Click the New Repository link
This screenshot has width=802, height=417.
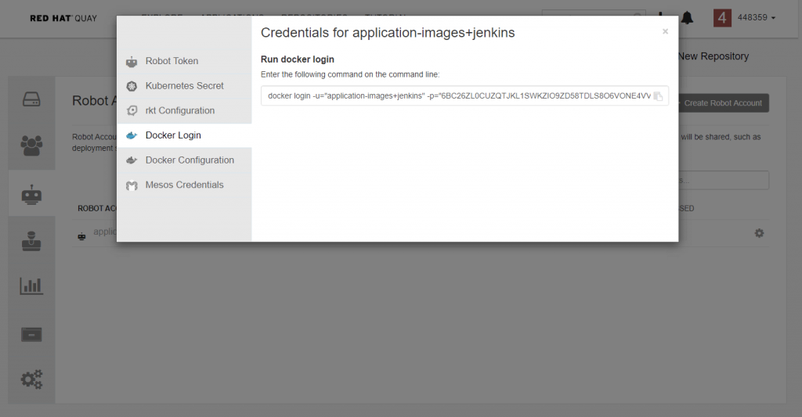coord(713,56)
